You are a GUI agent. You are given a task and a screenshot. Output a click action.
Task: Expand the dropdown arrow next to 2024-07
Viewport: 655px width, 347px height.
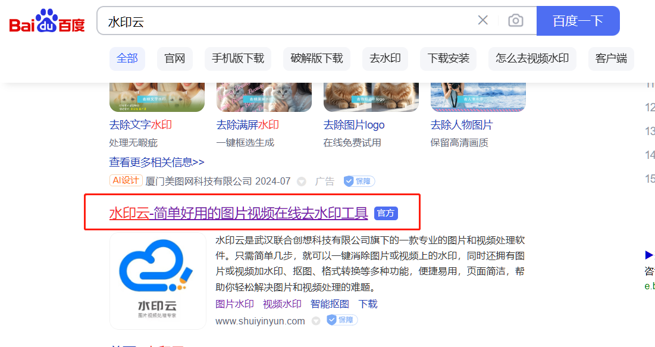coord(301,182)
